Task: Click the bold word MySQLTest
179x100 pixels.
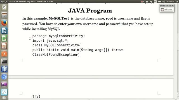Action: (x=59, y=18)
